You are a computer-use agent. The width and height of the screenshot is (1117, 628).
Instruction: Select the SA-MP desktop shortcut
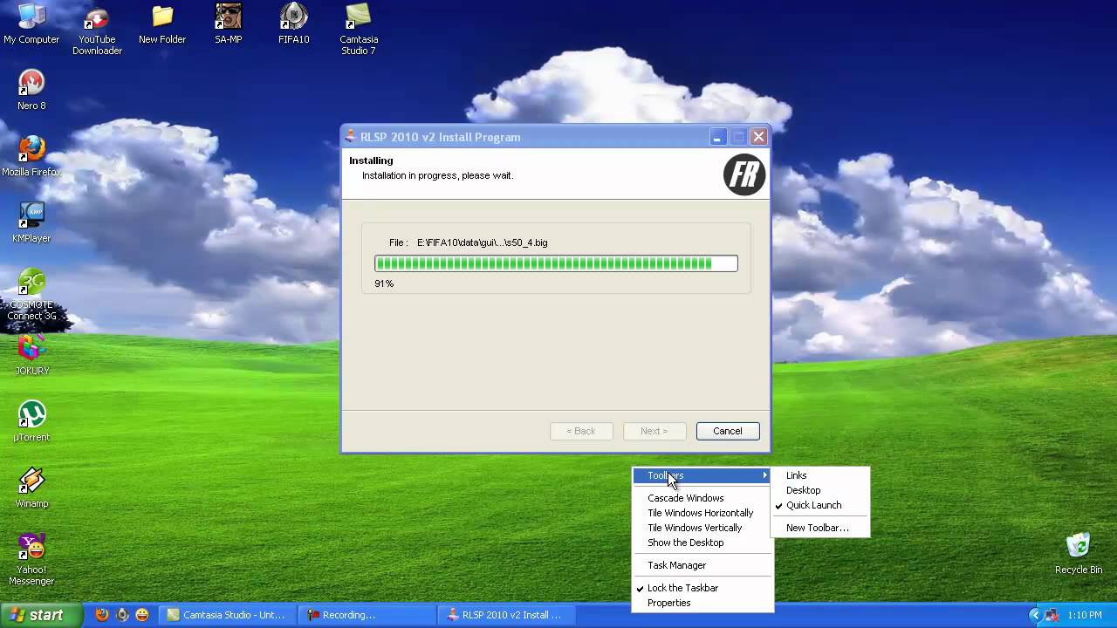(x=229, y=24)
